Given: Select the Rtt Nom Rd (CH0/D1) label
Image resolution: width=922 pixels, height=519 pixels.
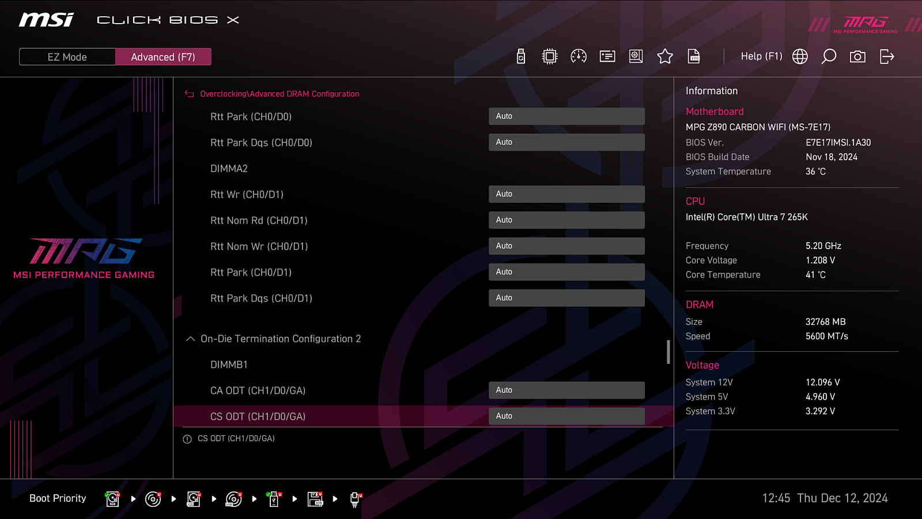Looking at the screenshot, I should pos(259,220).
